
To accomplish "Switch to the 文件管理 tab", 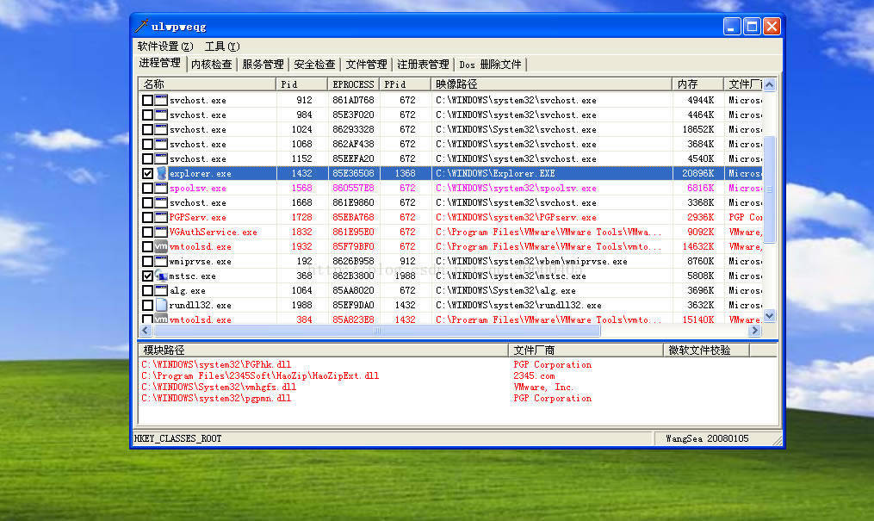I will (366, 65).
